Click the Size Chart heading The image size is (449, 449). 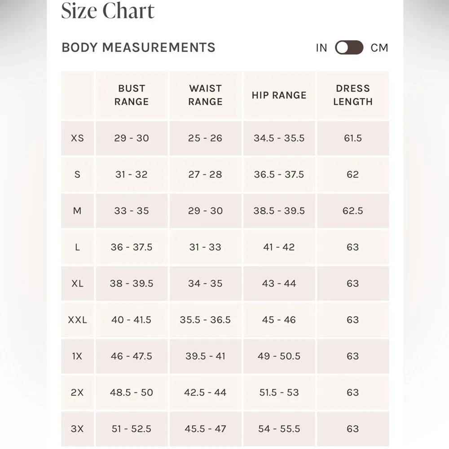click(x=108, y=11)
